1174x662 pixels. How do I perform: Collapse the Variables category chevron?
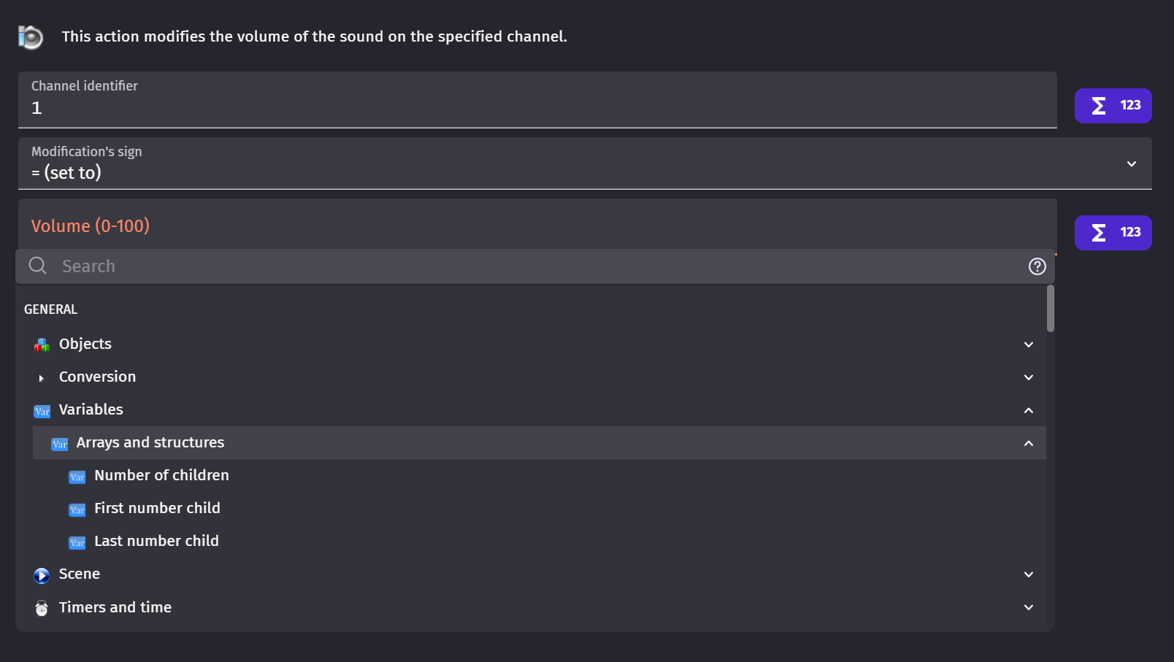1028,410
